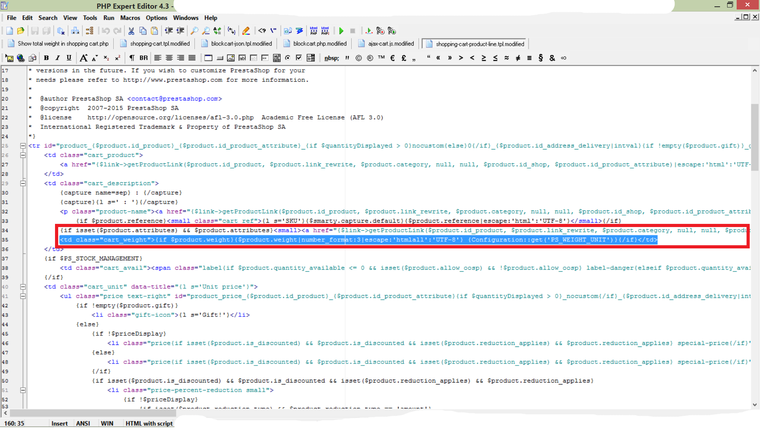
Task: Click the scissors Cut icon
Action: (x=131, y=31)
